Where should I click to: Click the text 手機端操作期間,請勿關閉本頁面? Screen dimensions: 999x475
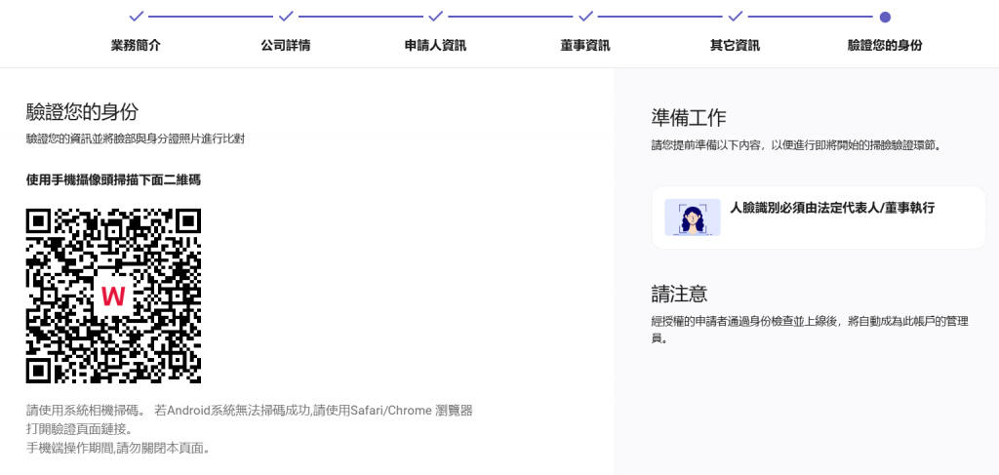click(118, 448)
